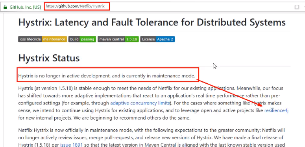Click the green padlock security icon
The image size is (305, 147).
[x=5, y=7]
